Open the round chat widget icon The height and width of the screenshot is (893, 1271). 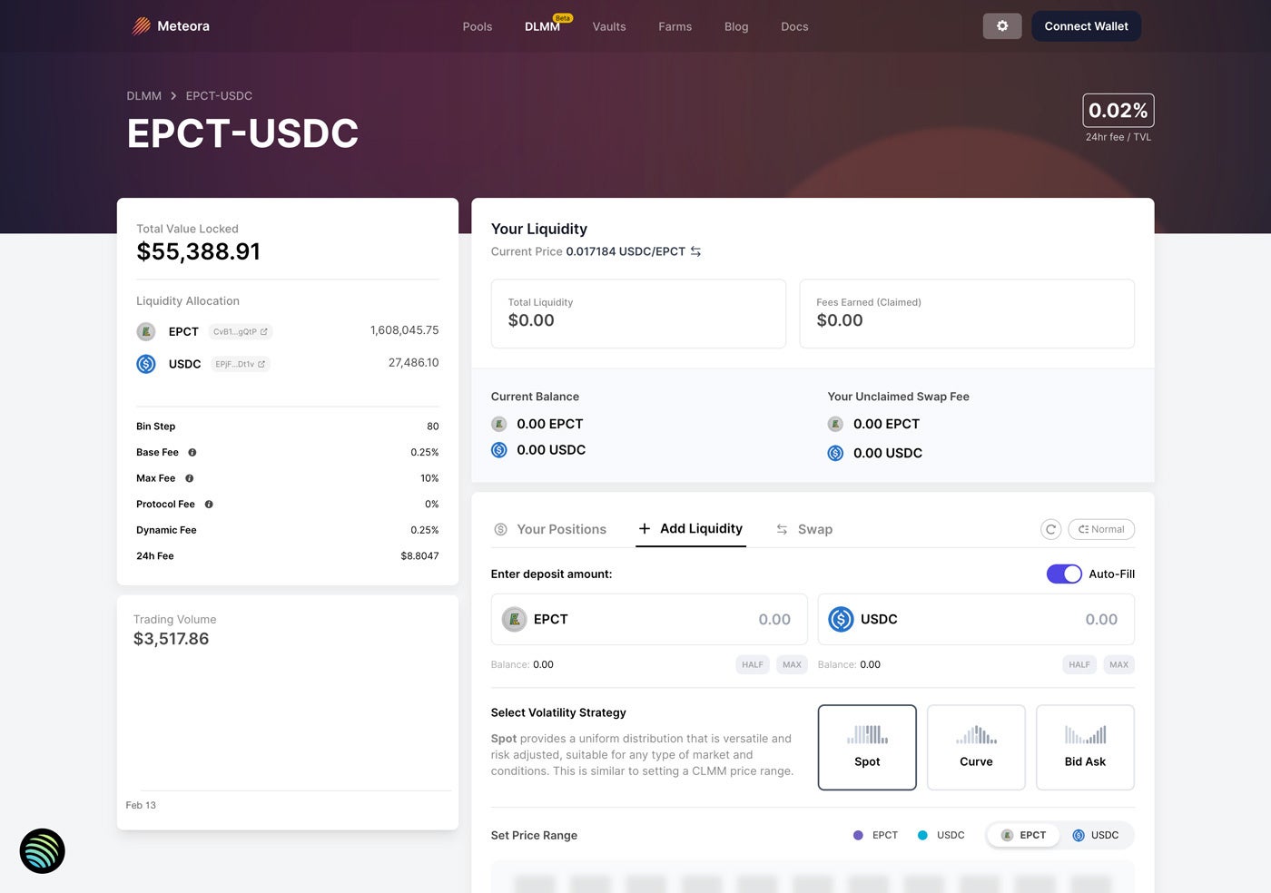pyautogui.click(x=43, y=851)
